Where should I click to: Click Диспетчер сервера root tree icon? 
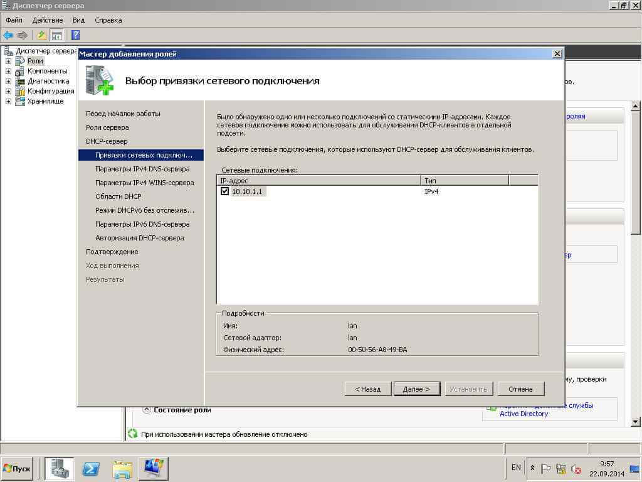click(8, 51)
